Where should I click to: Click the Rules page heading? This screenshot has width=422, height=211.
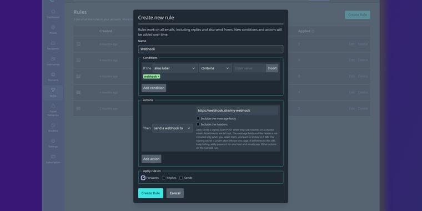point(80,12)
